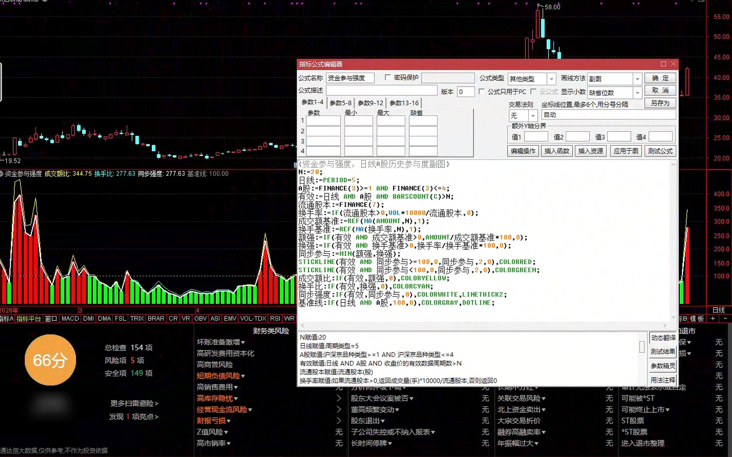Switch to 参数5-8 tab

click(x=341, y=103)
